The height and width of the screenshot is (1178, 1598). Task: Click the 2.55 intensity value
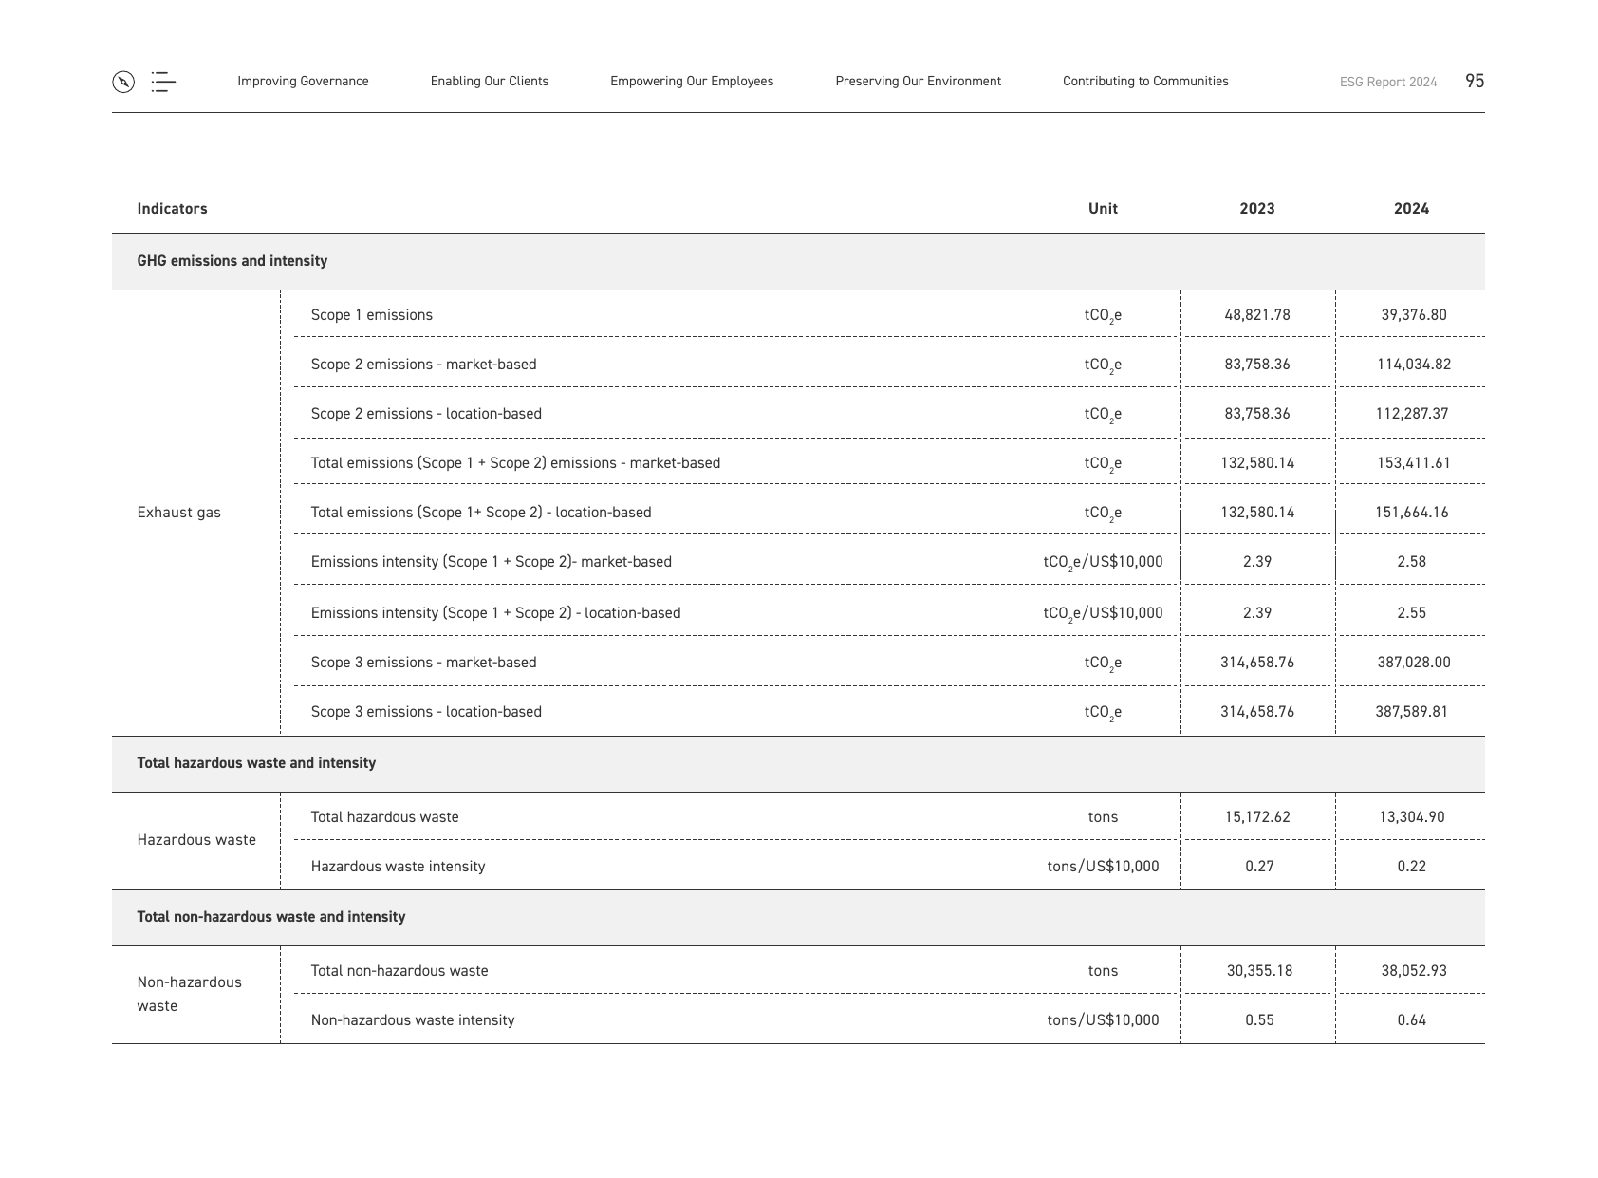[1412, 613]
